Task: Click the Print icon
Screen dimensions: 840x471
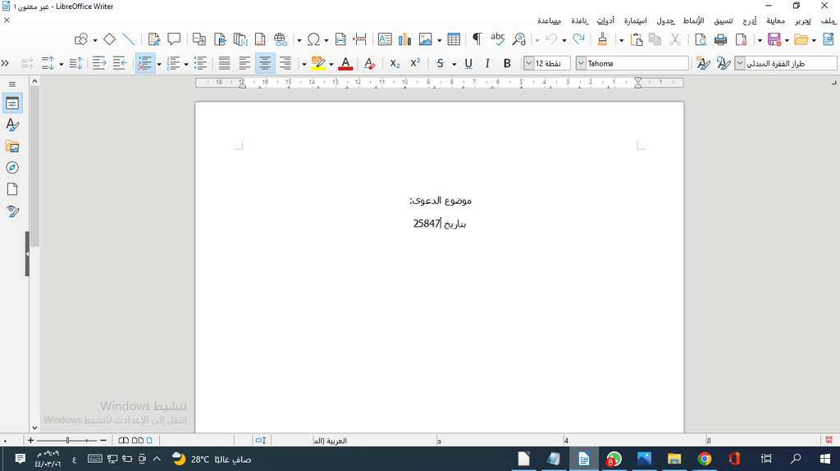Action: tap(720, 39)
